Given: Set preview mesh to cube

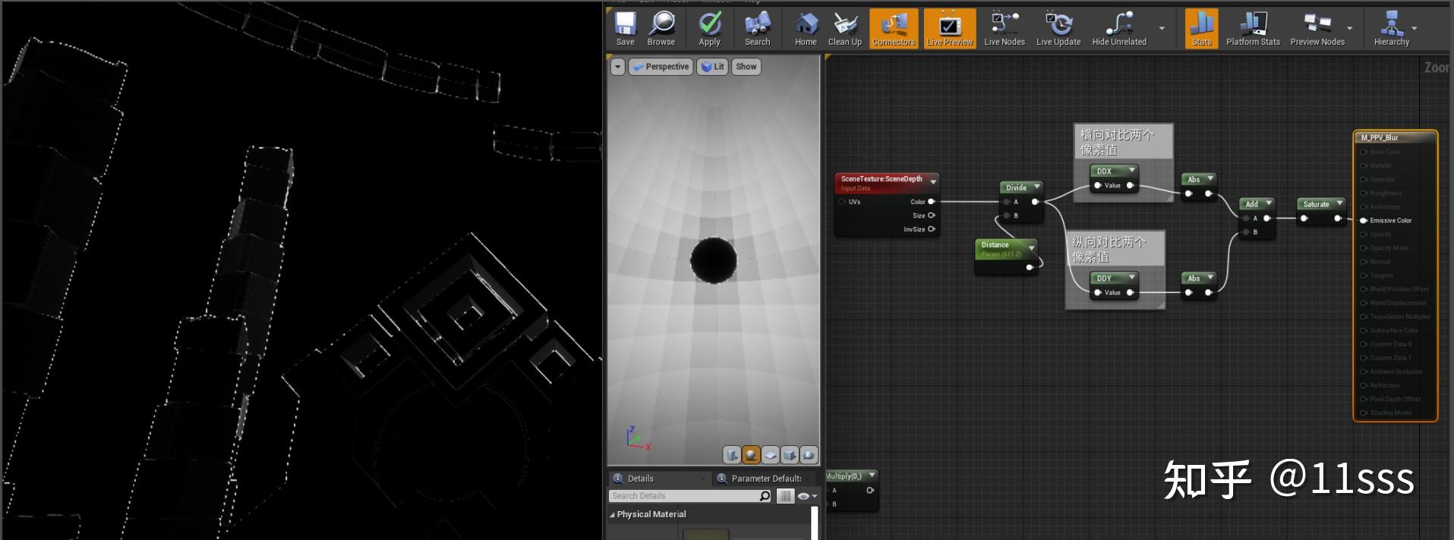Looking at the screenshot, I should coord(790,455).
